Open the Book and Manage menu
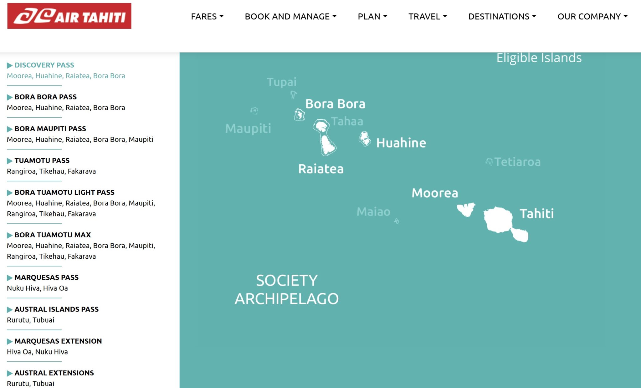This screenshot has height=388, width=641. coord(290,16)
